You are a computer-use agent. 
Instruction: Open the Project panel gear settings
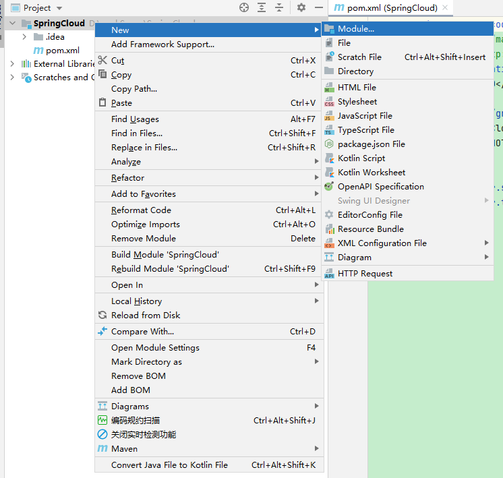coord(301,7)
